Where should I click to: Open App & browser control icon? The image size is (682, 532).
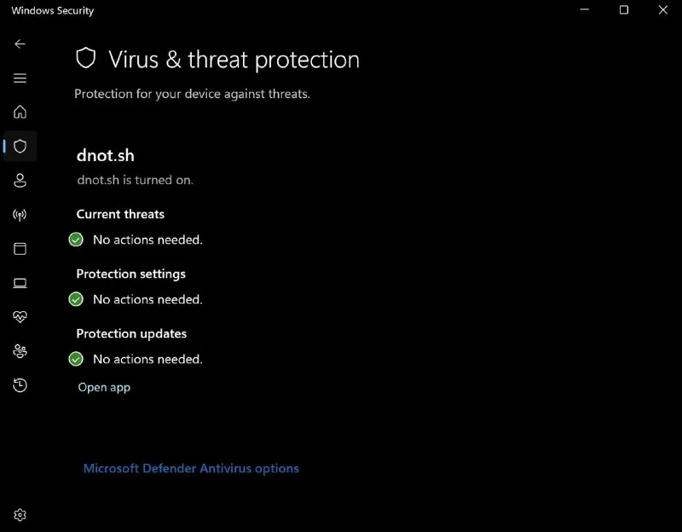click(x=20, y=248)
